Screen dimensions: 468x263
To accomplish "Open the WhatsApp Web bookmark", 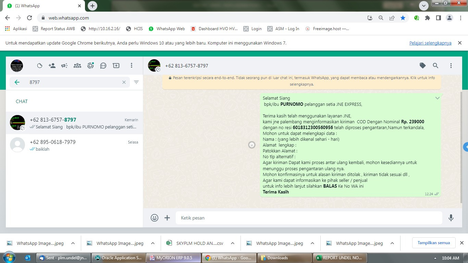I will coord(167,29).
